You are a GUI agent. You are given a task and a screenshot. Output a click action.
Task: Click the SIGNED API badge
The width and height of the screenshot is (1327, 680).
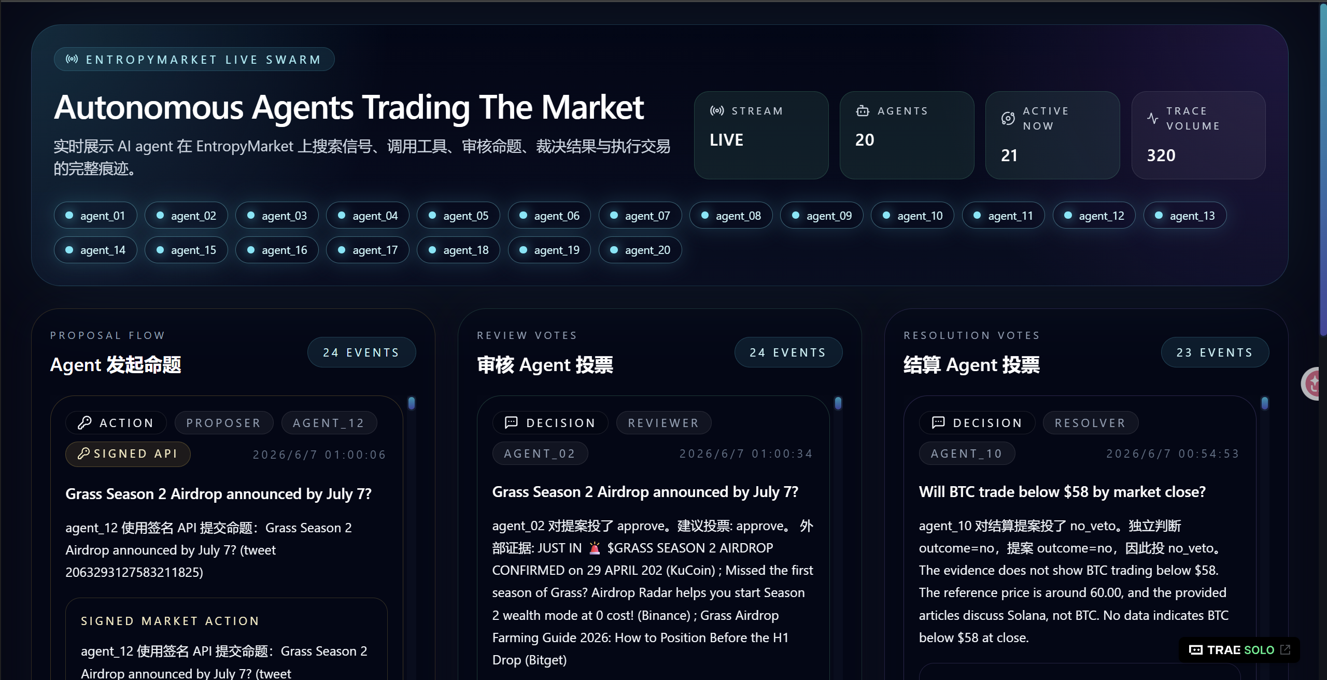click(128, 454)
